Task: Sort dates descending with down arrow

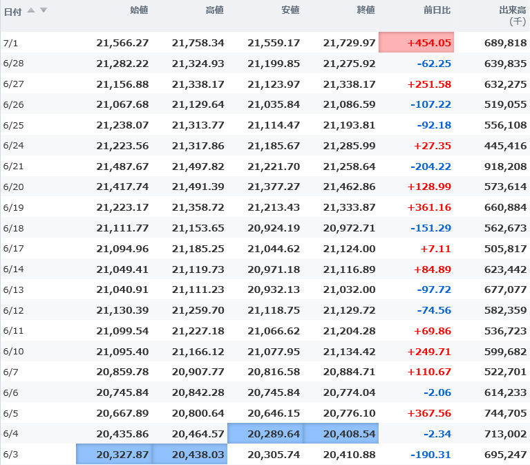Action: click(44, 10)
